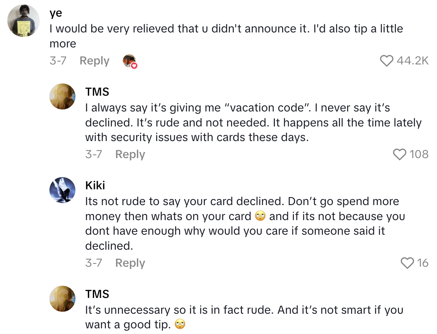The height and width of the screenshot is (334, 437).
Task: Like TMS's "vacation code" comment via its heart
Action: (400, 154)
